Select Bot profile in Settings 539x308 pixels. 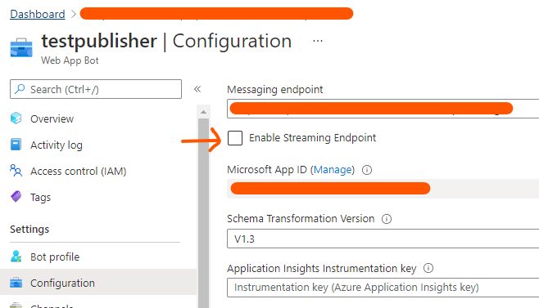55,257
